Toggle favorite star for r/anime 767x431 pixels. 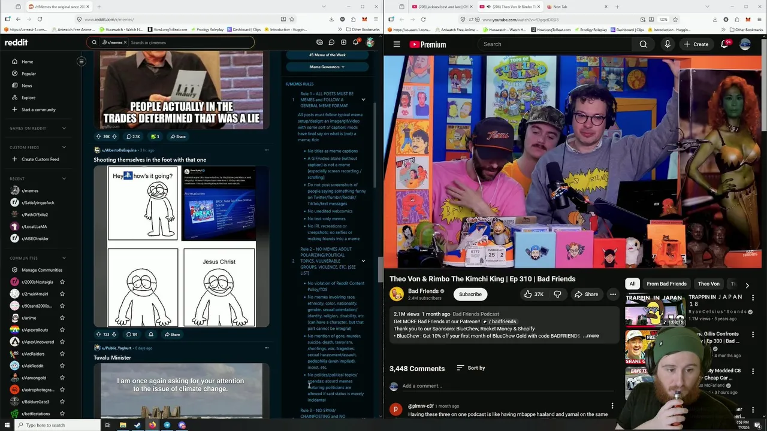(x=62, y=318)
